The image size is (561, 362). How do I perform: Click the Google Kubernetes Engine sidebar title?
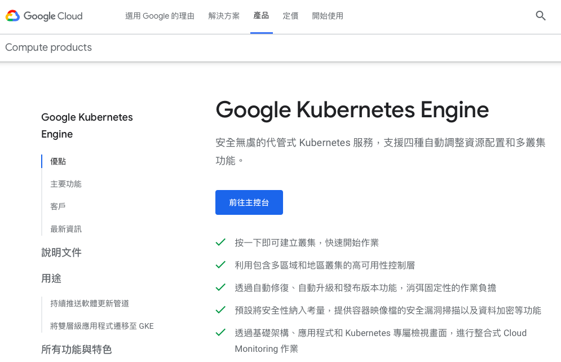coord(87,125)
